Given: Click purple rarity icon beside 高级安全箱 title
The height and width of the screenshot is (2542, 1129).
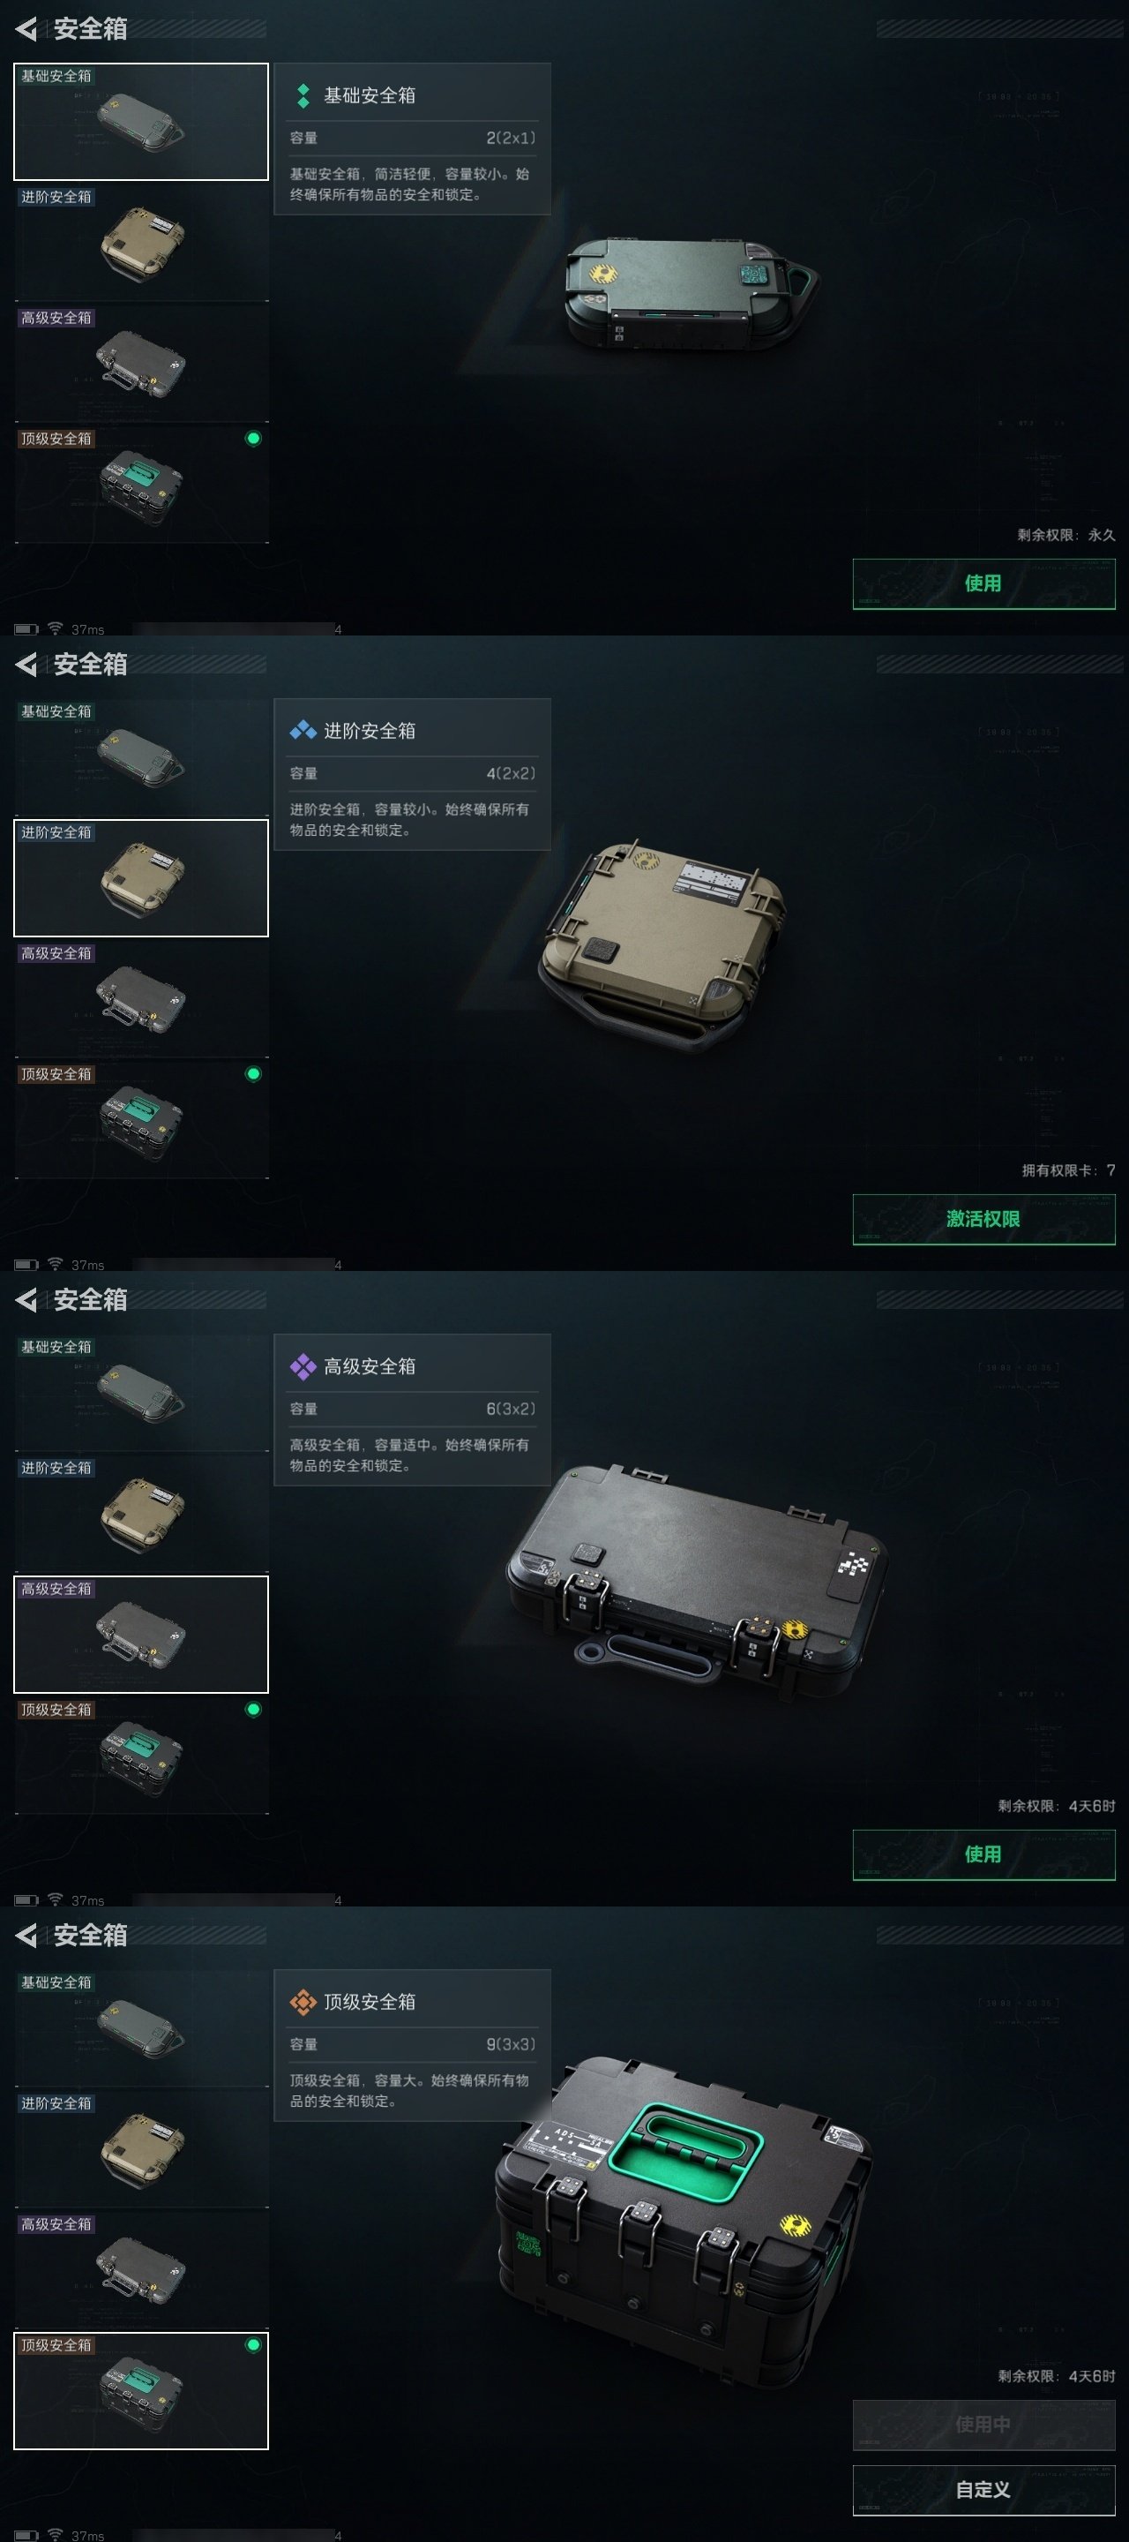Looking at the screenshot, I should coord(303,1366).
